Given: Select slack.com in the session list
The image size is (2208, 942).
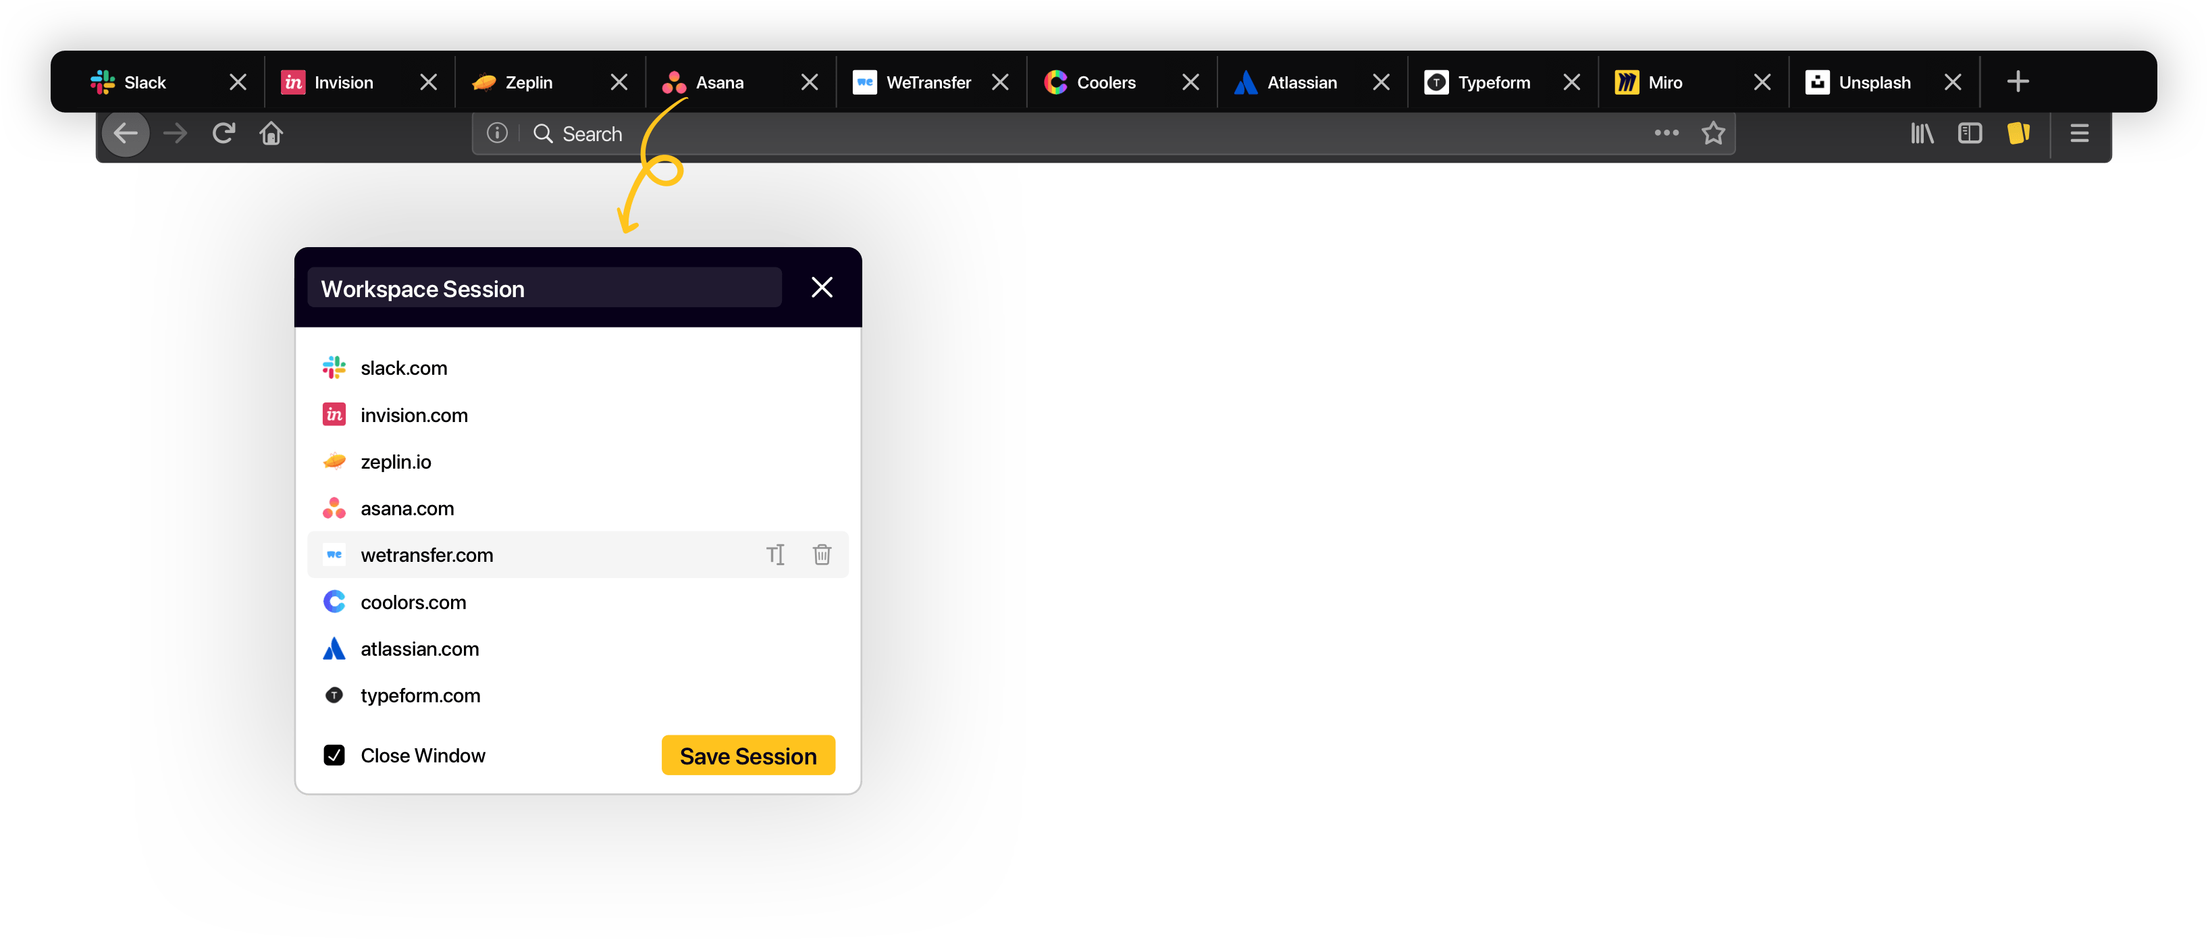Looking at the screenshot, I should click(578, 368).
